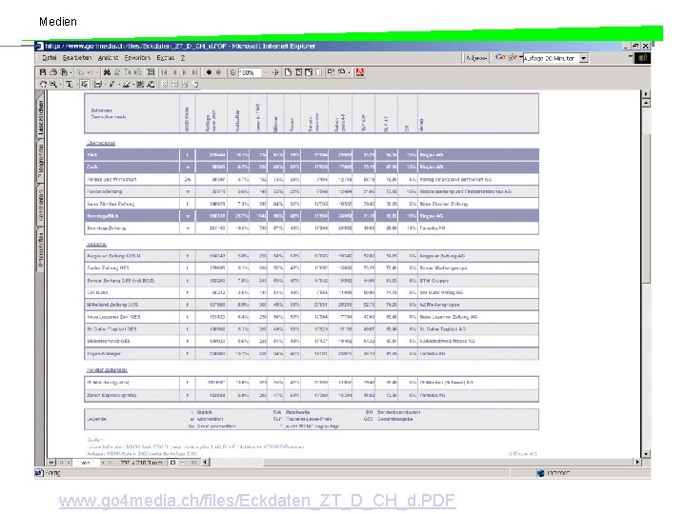
Task: Click the Zürich Express (gratis) row
Action: [x=312, y=395]
